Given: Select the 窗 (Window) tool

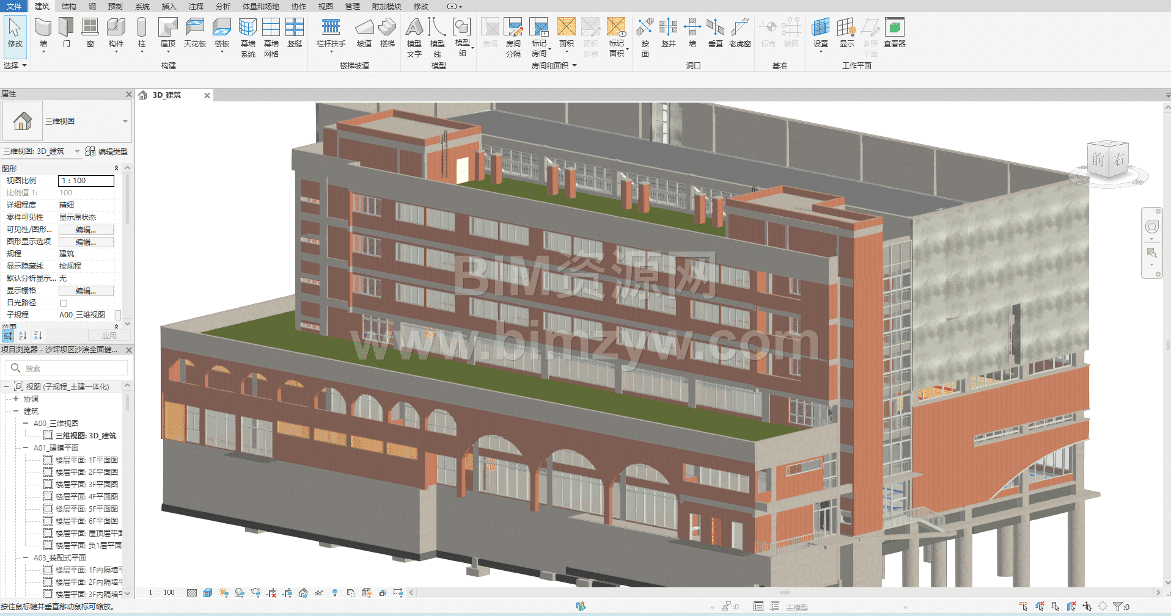Looking at the screenshot, I should click(x=90, y=34).
